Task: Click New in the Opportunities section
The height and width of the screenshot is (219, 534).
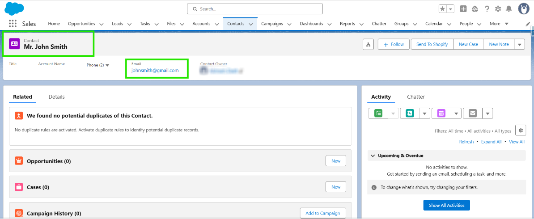Action: (x=336, y=161)
